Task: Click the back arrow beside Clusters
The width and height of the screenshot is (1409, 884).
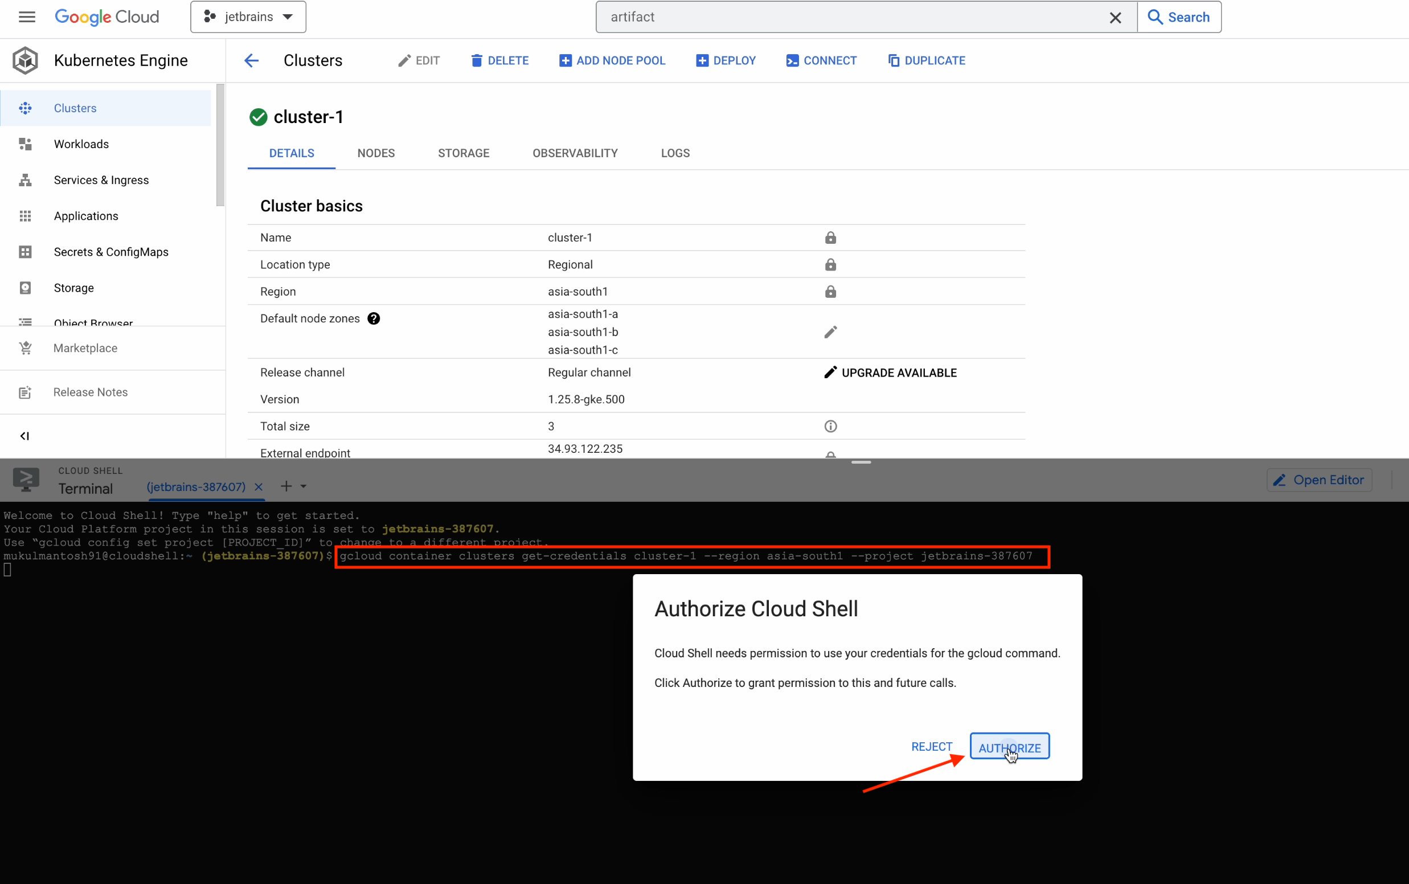Action: point(251,60)
